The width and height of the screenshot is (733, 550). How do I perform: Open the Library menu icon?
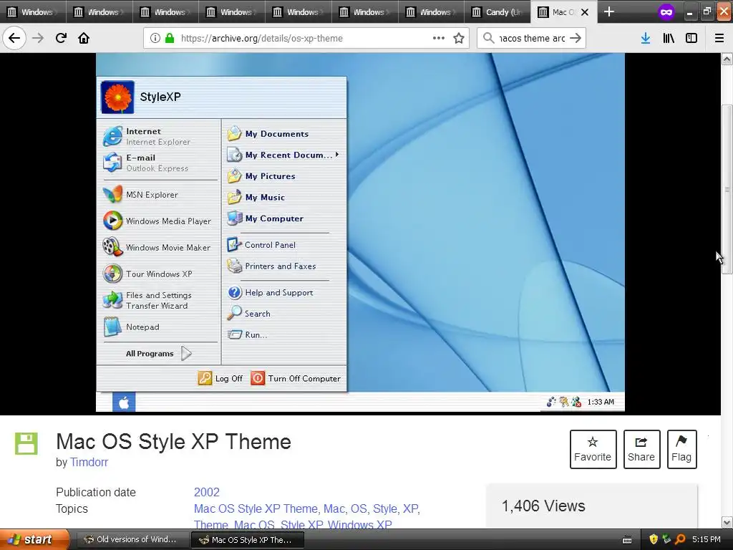(x=669, y=38)
